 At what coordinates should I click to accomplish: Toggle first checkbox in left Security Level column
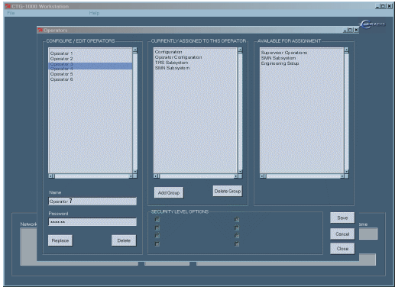pos(157,219)
